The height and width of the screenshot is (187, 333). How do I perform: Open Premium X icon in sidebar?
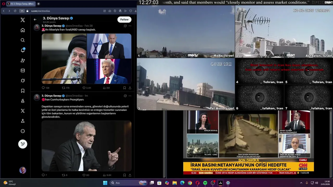tap(23, 111)
